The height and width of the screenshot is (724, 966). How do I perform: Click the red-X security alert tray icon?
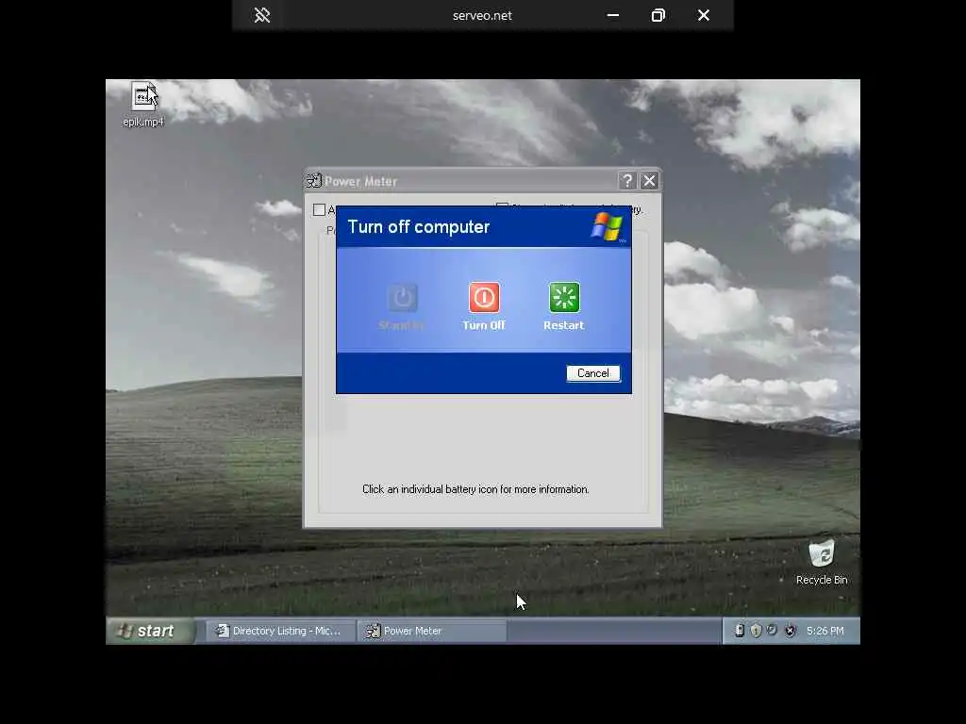click(790, 631)
